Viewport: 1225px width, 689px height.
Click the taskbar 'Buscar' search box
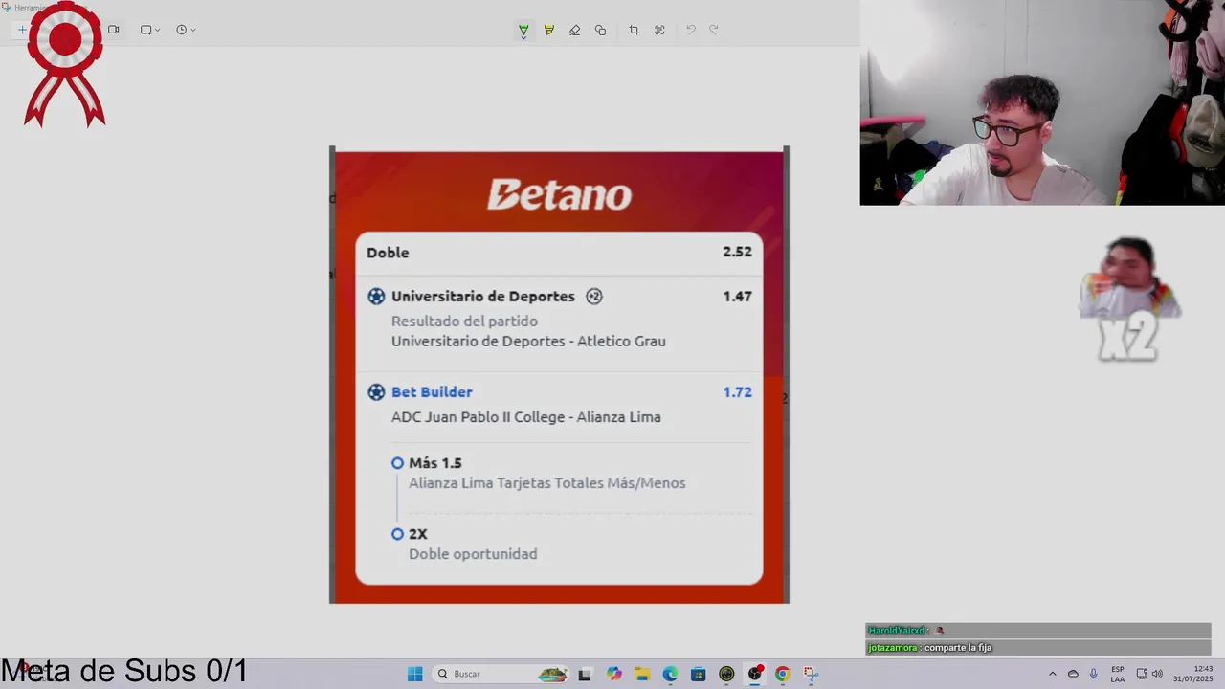coord(501,674)
